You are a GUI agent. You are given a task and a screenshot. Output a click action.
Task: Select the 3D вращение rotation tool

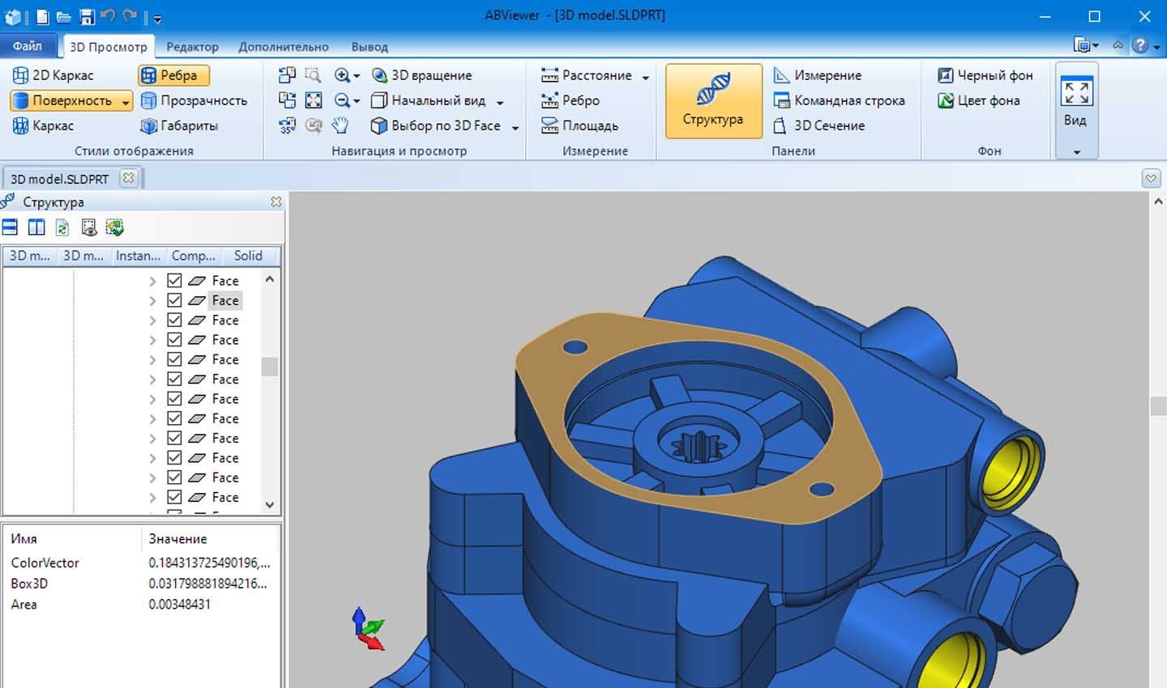tap(421, 75)
